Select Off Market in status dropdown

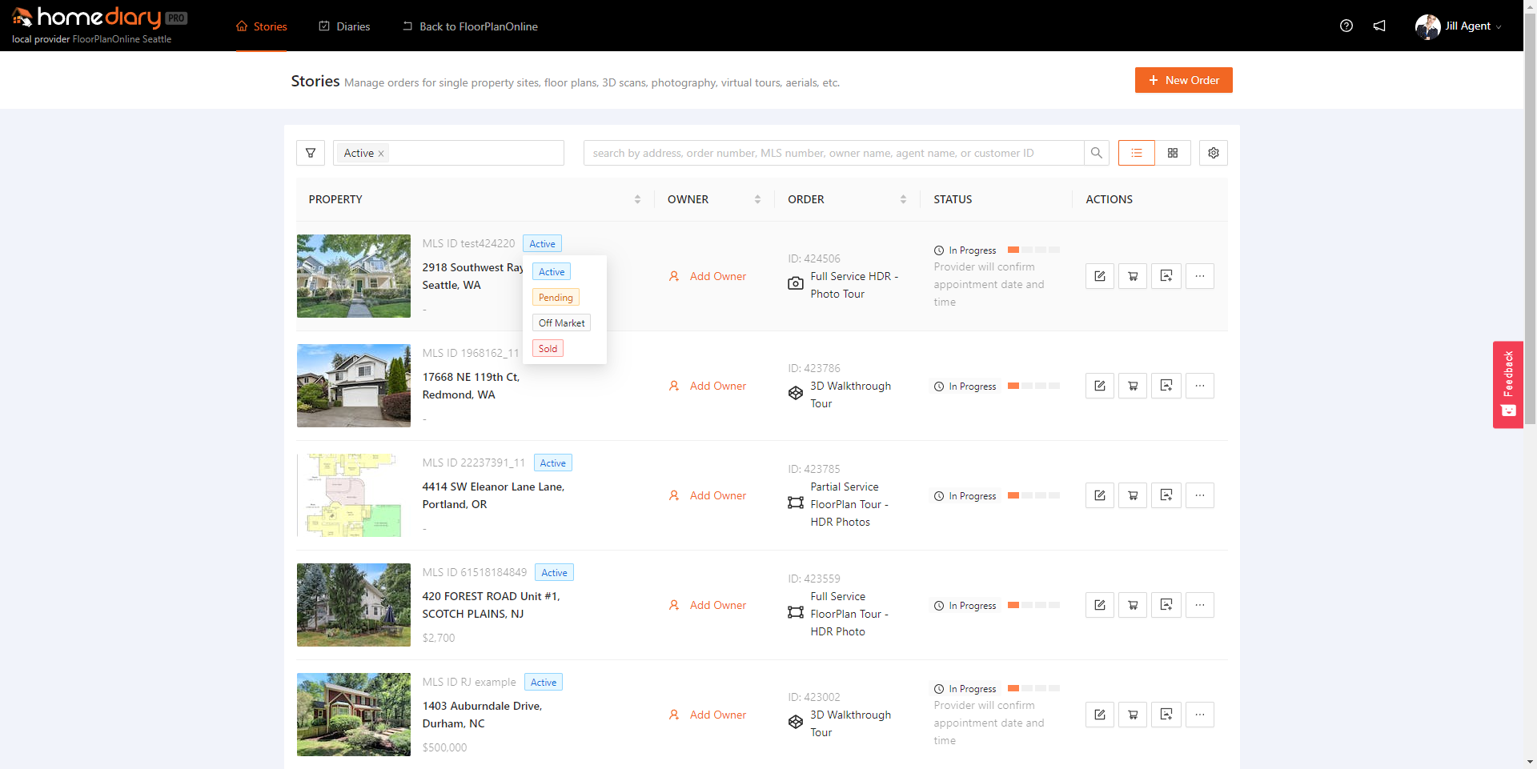tap(561, 323)
